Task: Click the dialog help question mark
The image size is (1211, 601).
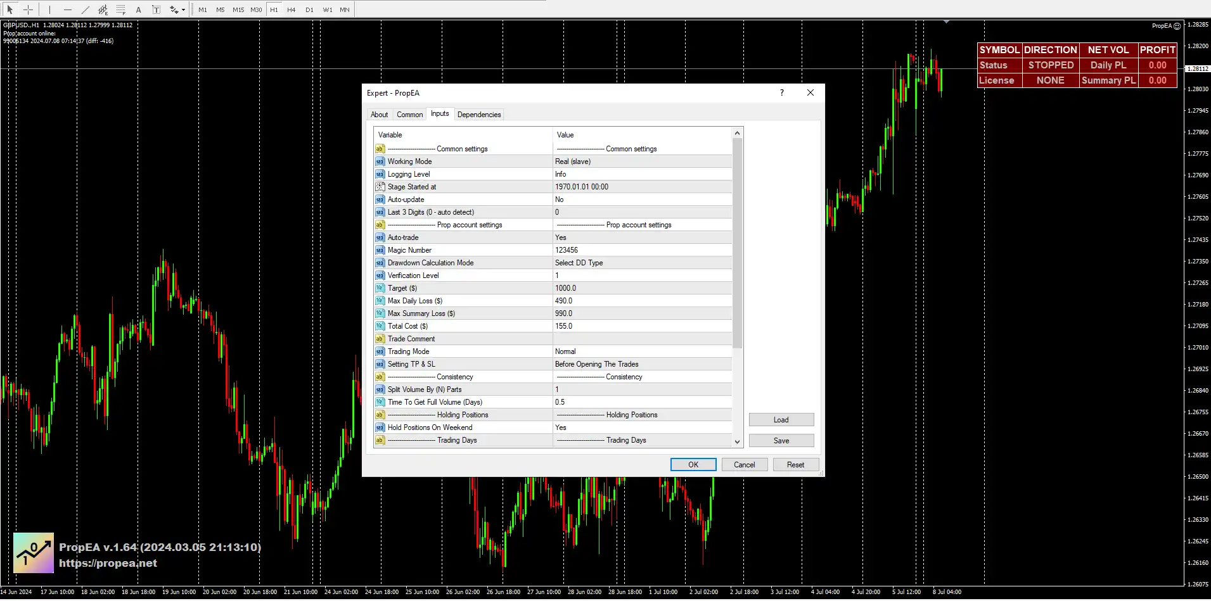Action: click(782, 92)
